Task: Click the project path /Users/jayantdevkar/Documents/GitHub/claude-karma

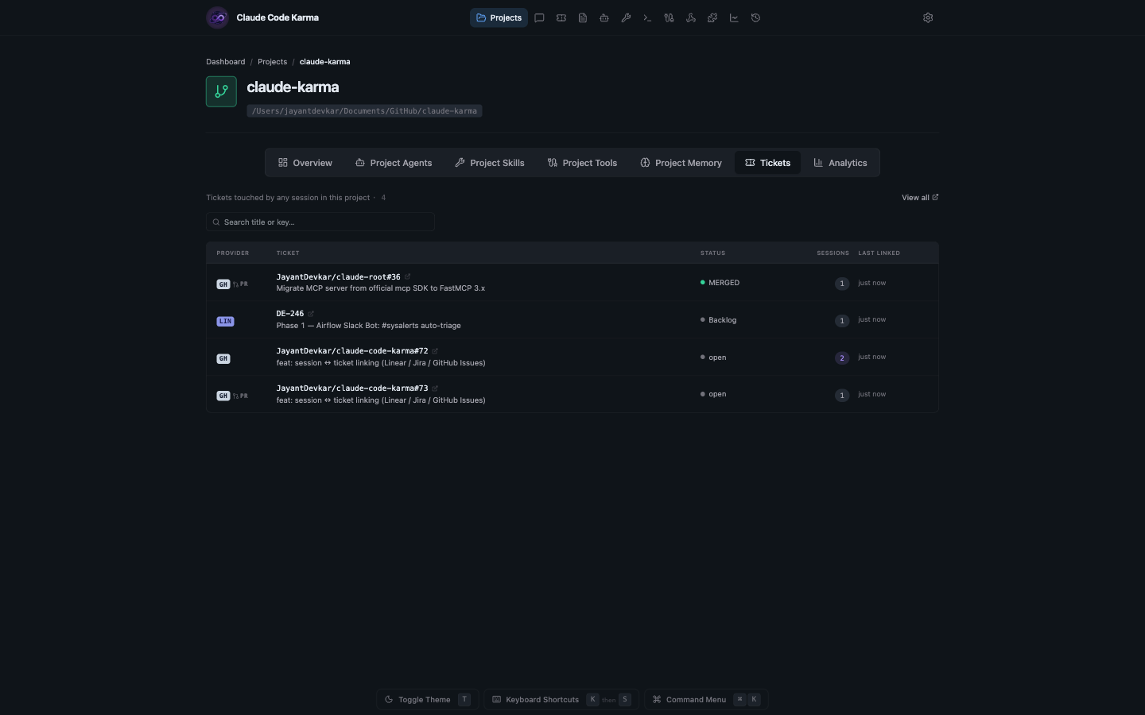Action: (x=364, y=111)
